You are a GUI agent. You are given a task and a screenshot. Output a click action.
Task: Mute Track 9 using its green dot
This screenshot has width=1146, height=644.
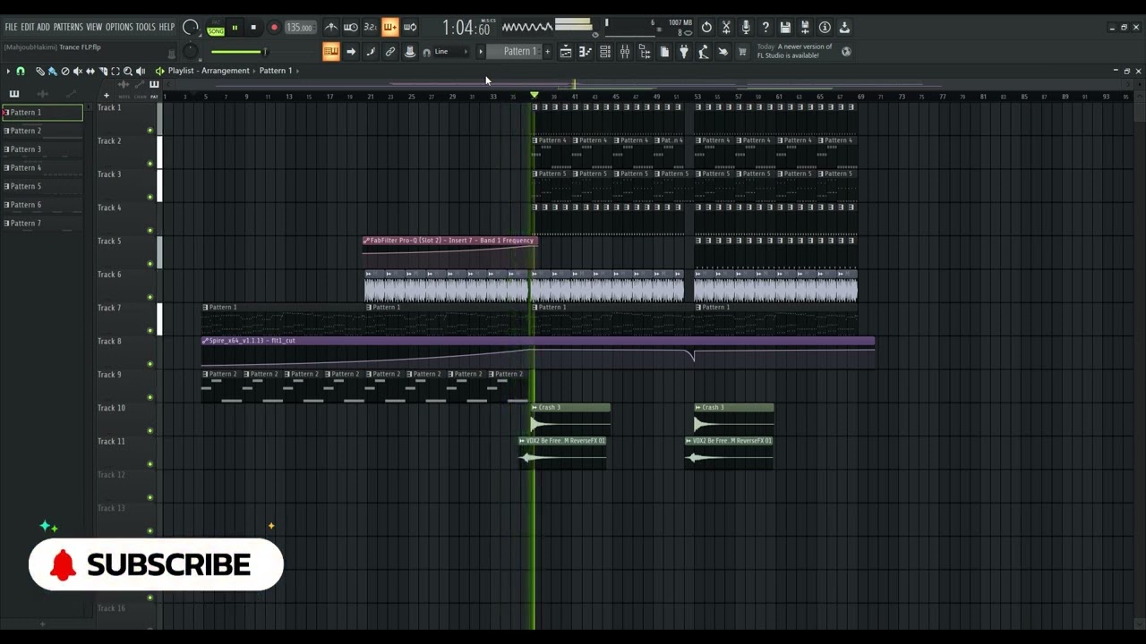click(150, 397)
